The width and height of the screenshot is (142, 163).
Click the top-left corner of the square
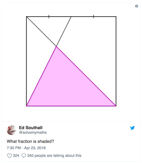point(27,17)
